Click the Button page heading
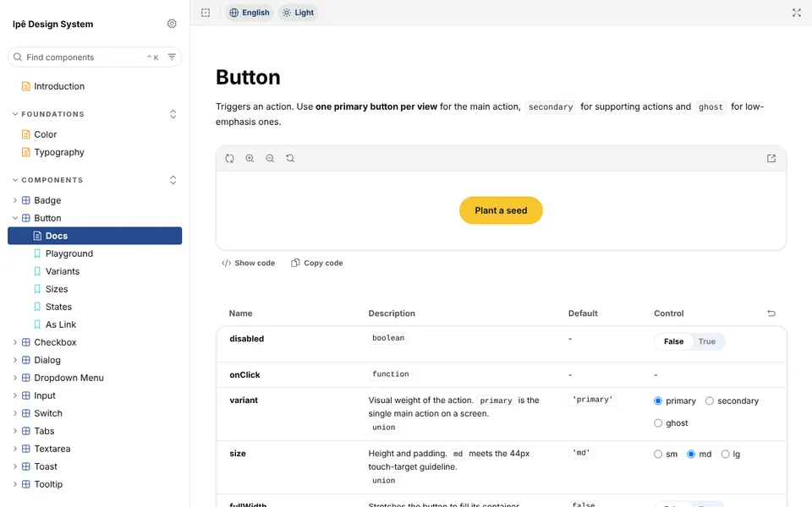The image size is (812, 507). coord(248,77)
